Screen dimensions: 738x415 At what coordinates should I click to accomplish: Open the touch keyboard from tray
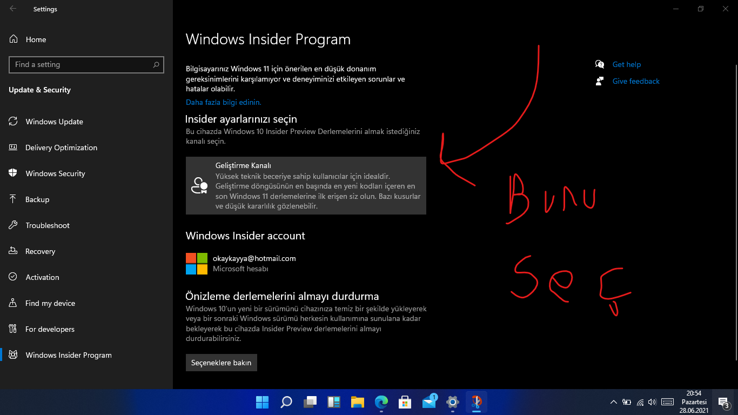pos(667,402)
